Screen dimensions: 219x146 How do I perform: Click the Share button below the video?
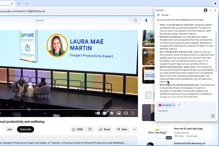[105, 129]
